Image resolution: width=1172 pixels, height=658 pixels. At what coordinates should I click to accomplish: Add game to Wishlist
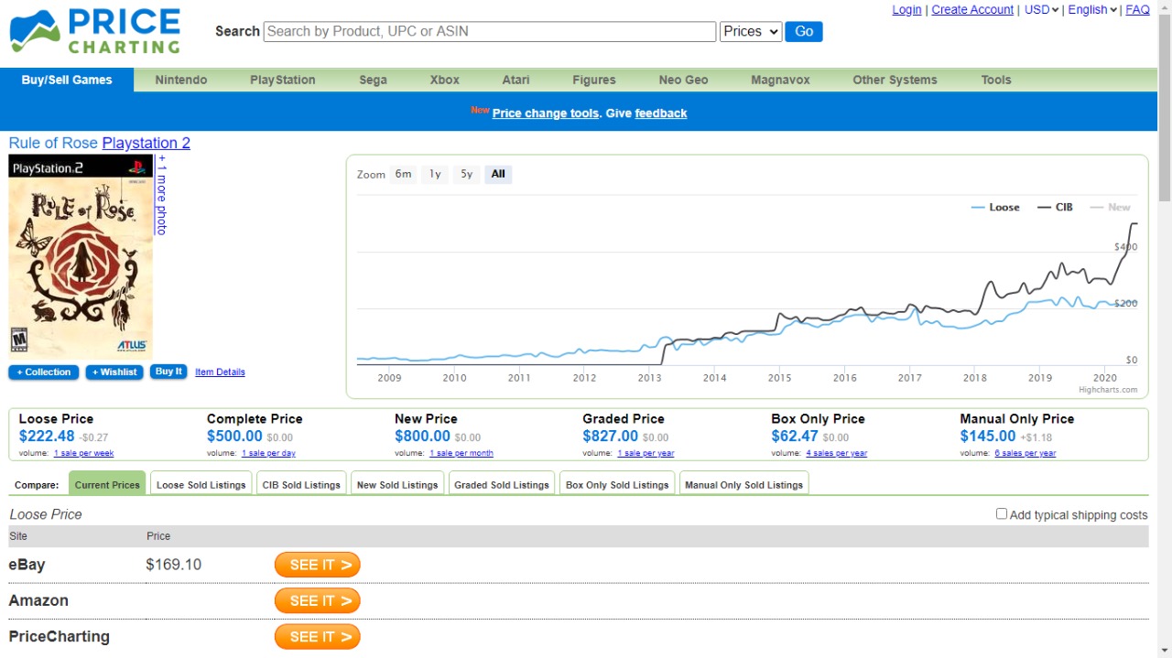pos(114,372)
